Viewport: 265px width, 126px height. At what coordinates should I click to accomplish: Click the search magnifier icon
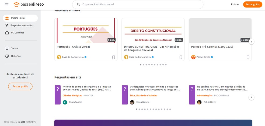point(78,4)
